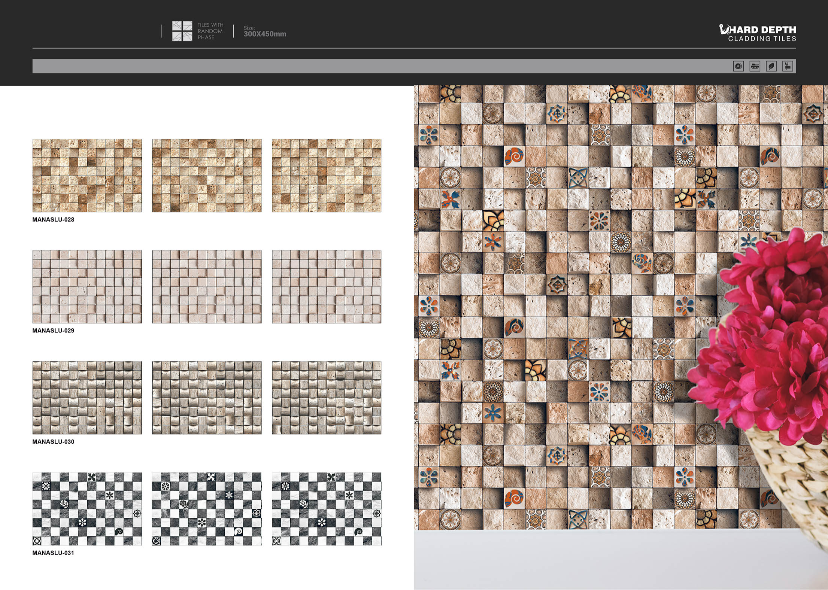Select the MANASLU-028 product code
828x590 pixels.
point(53,220)
